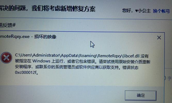Click the red error X icon

point(6,58)
